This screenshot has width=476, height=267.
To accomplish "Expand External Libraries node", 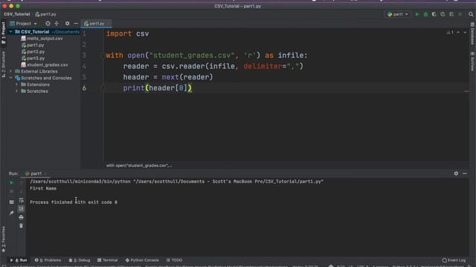I will [11, 71].
